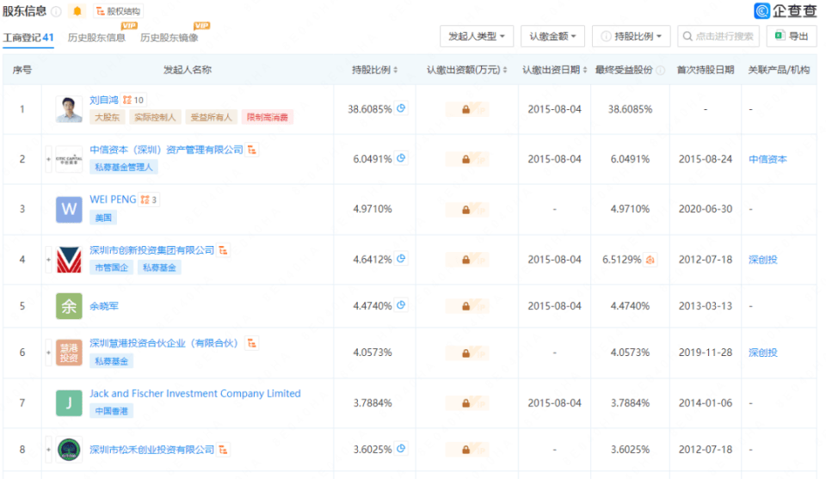Switch to the 历史股东镜像 tab
The width and height of the screenshot is (826, 479).
(x=169, y=38)
